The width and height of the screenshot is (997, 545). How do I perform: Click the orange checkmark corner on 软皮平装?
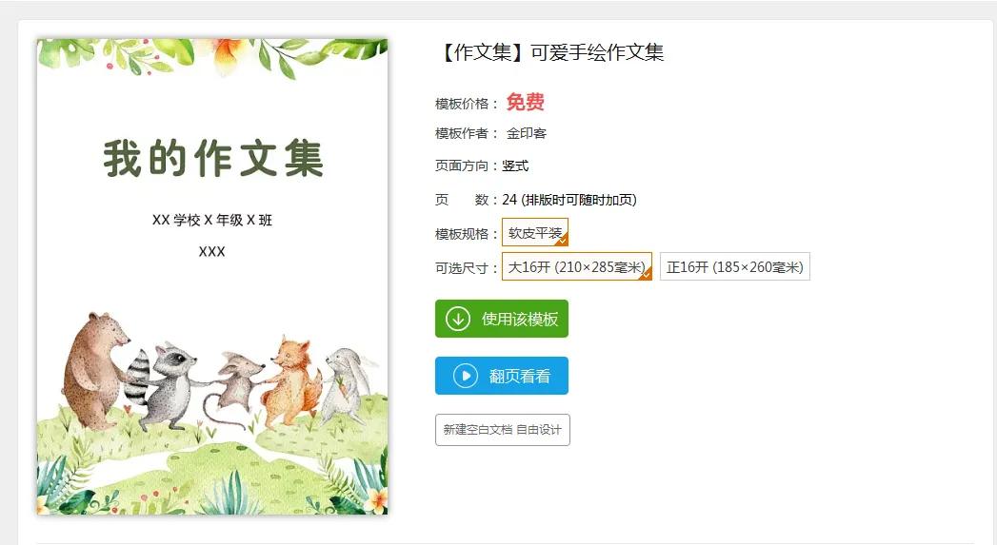click(562, 240)
